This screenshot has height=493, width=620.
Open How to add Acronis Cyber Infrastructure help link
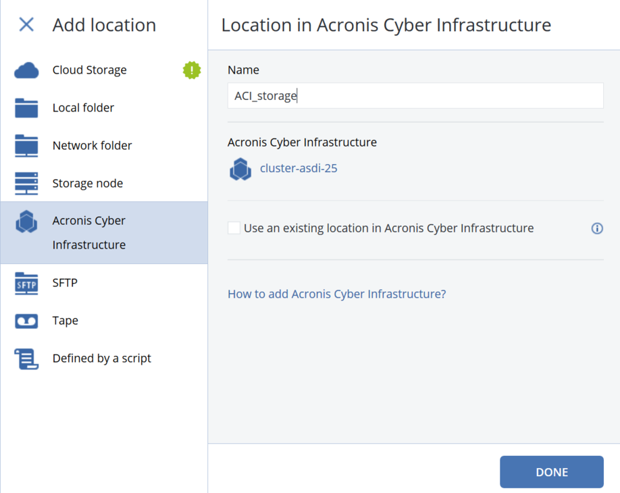pyautogui.click(x=337, y=294)
